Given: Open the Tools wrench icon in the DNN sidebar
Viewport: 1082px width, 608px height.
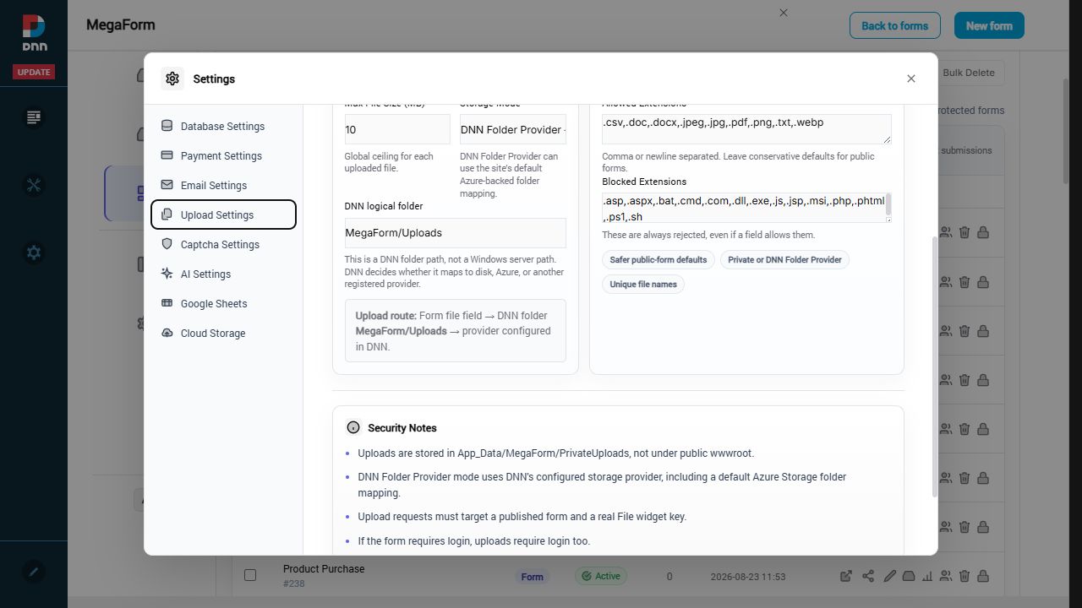Looking at the screenshot, I should [x=34, y=185].
